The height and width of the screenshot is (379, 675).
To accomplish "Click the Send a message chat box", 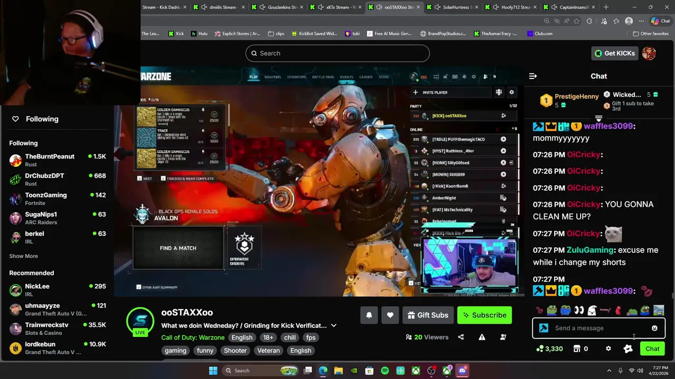I will (599, 328).
